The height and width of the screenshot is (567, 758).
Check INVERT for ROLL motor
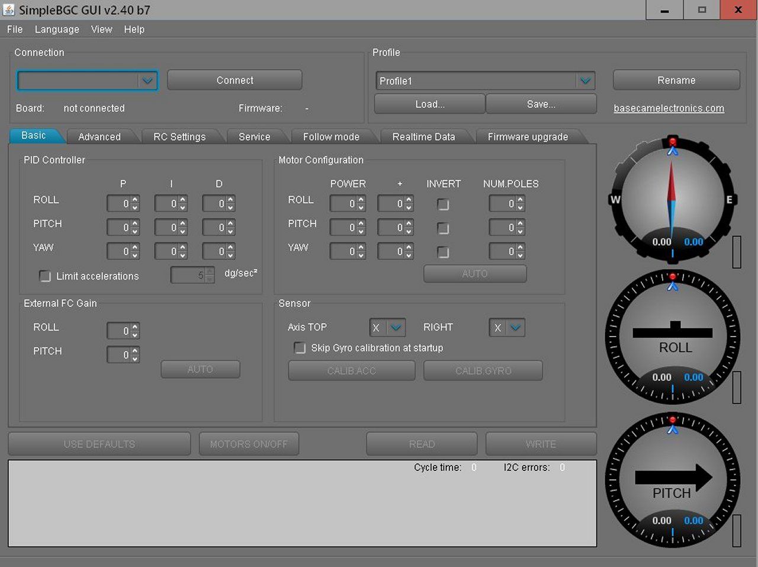coord(443,204)
